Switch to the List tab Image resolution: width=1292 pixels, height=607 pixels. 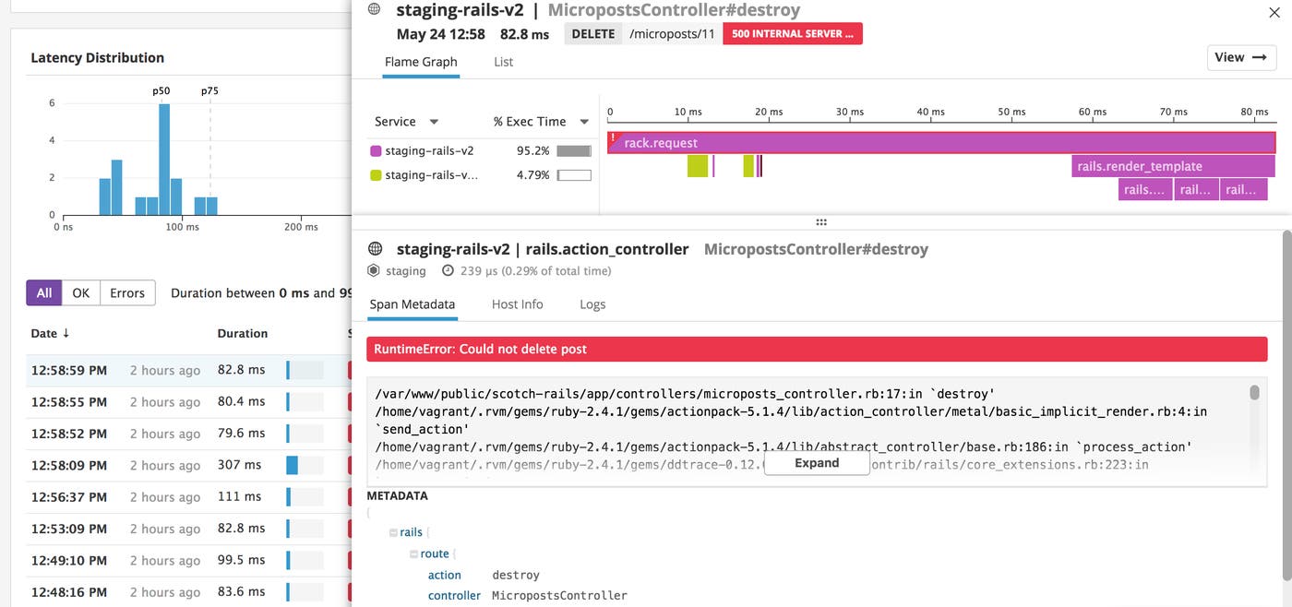click(x=503, y=62)
